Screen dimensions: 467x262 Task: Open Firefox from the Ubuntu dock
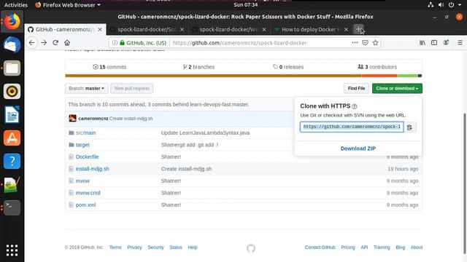[12, 21]
